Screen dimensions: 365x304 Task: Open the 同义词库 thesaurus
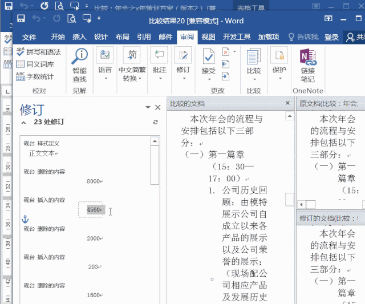[35, 64]
